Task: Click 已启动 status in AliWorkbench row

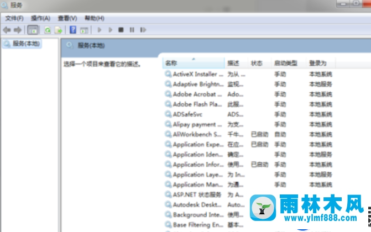Action: (259, 135)
